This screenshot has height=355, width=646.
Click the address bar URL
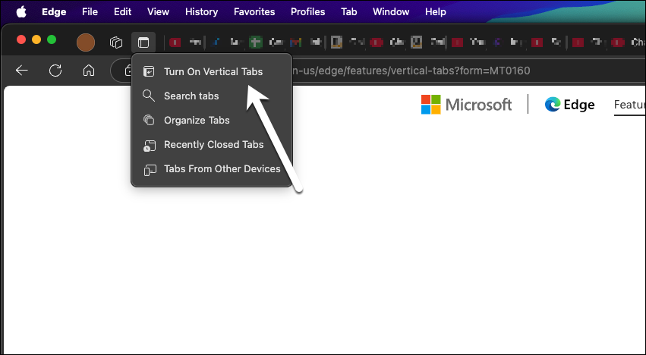411,71
